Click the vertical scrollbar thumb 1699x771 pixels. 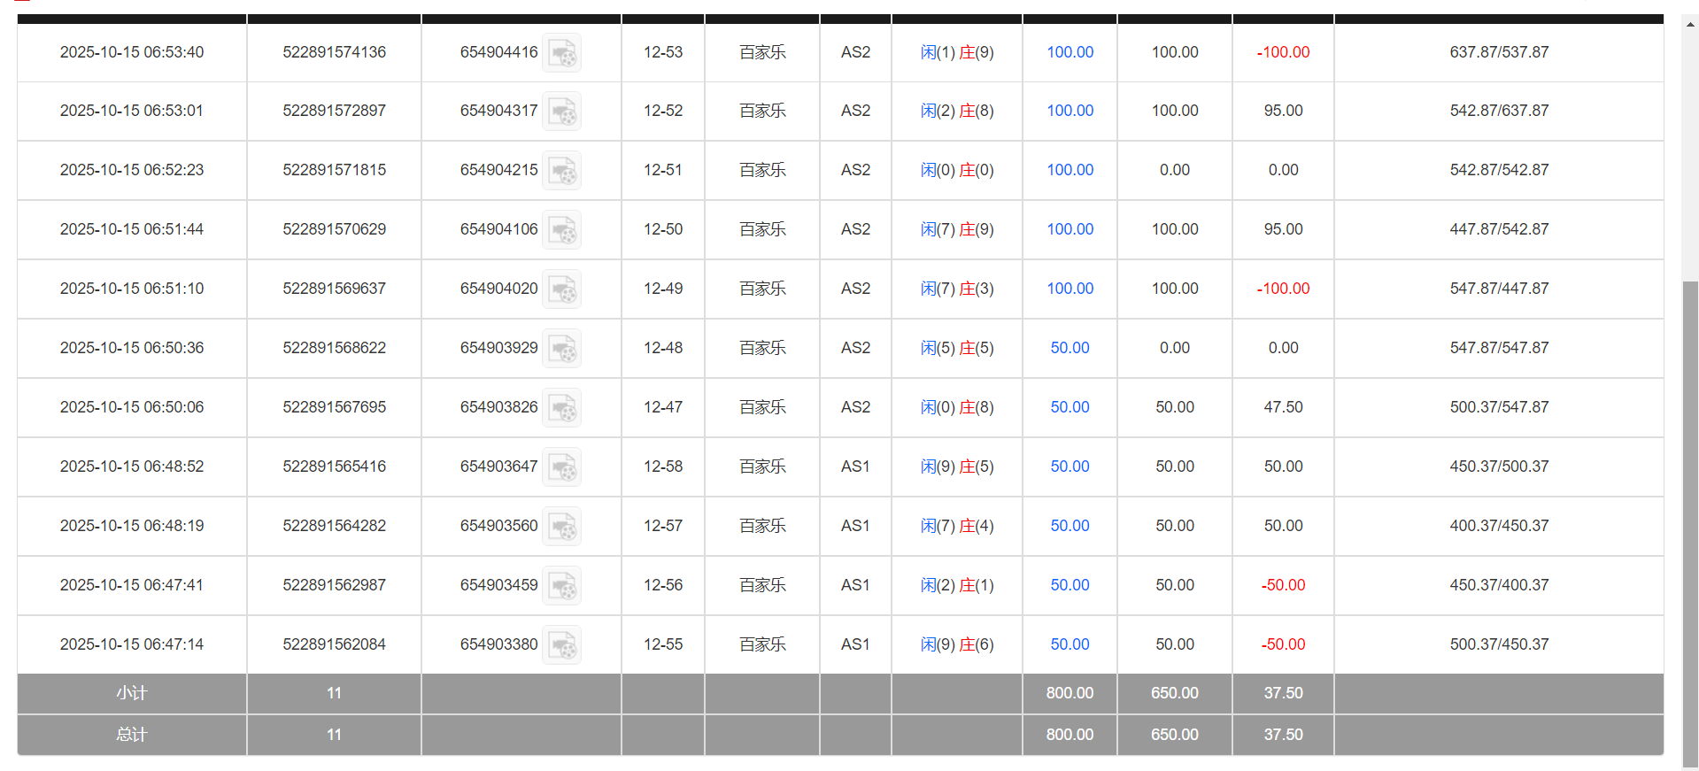[x=1690, y=522]
